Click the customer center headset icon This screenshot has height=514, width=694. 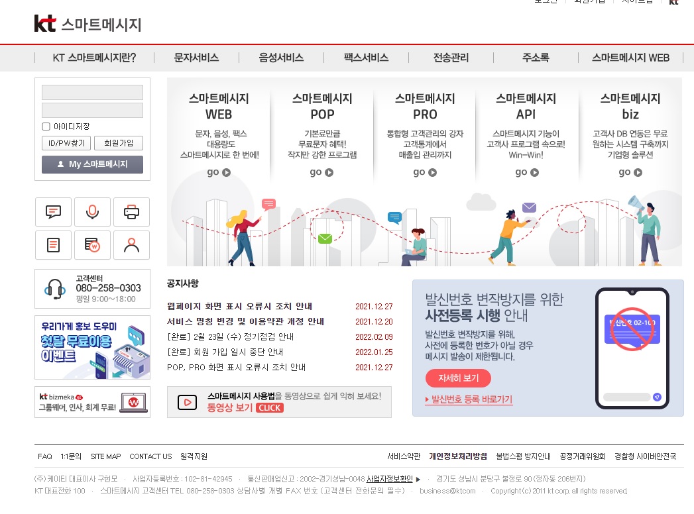55,289
